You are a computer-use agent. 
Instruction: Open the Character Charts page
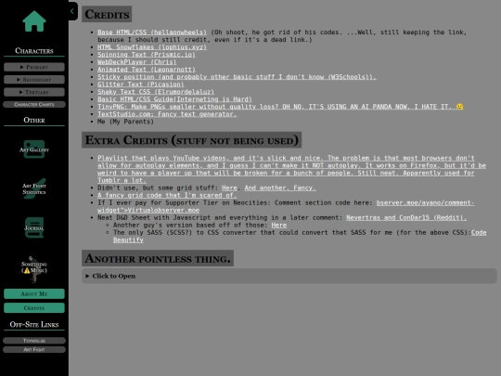pyautogui.click(x=34, y=104)
